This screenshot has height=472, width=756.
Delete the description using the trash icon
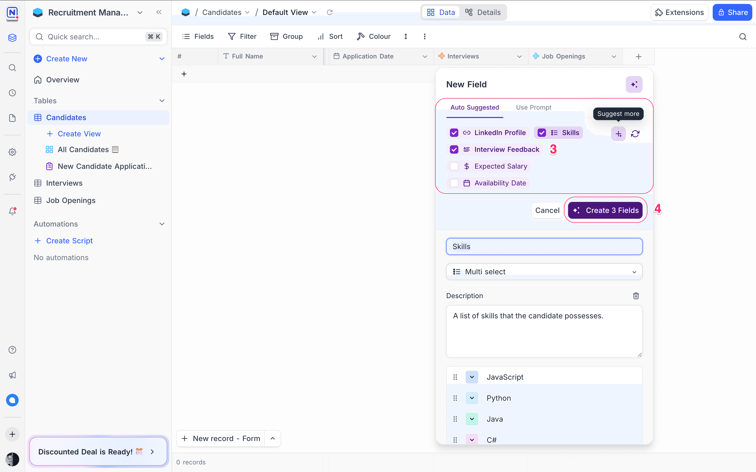click(636, 296)
